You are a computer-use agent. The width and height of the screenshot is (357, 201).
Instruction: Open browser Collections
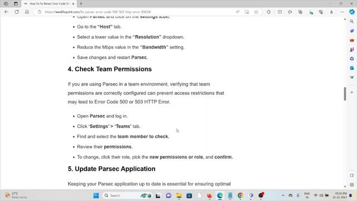pos(300,12)
